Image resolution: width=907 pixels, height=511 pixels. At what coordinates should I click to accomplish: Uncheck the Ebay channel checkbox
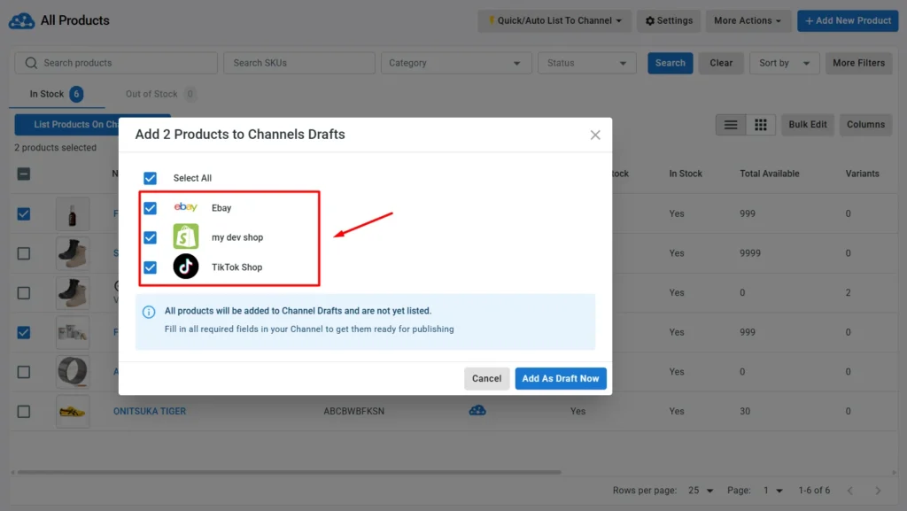point(150,207)
